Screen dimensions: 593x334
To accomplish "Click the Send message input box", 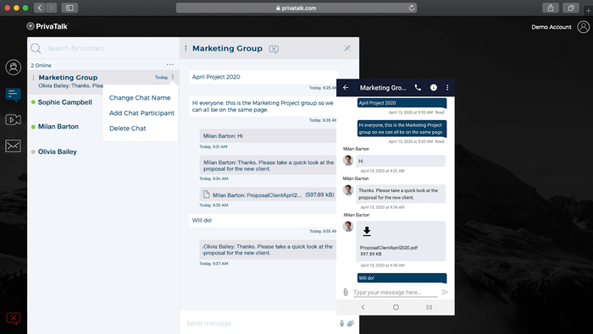I will tap(259, 324).
